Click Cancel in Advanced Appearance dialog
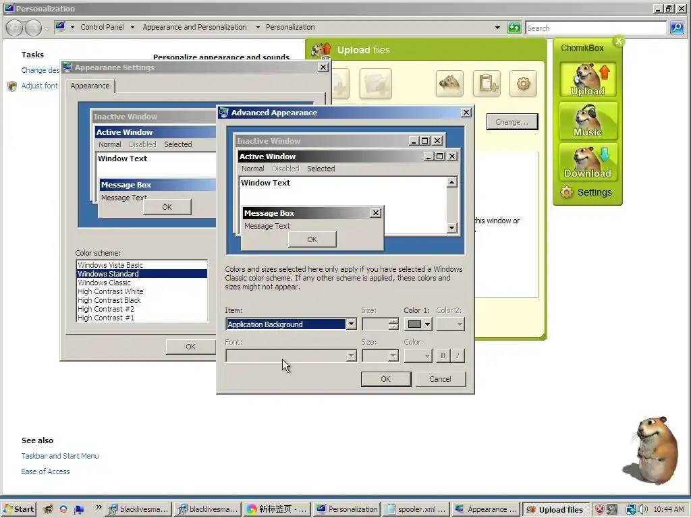The image size is (691, 518). pyautogui.click(x=440, y=379)
